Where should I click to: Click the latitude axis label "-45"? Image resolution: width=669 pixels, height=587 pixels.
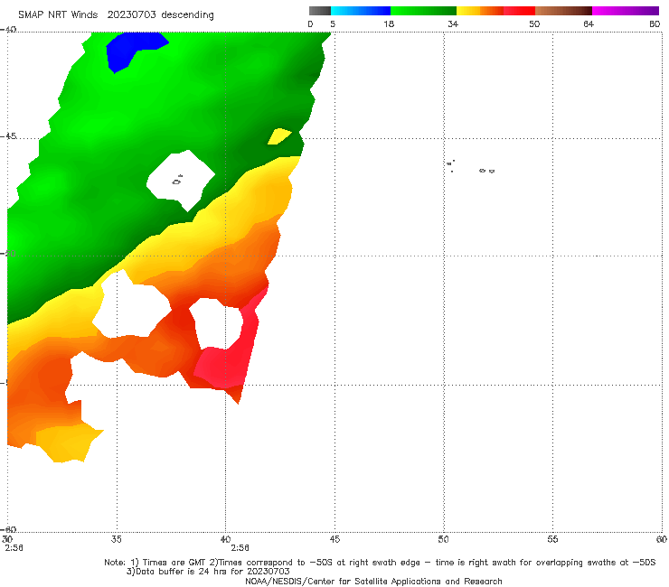point(8,136)
